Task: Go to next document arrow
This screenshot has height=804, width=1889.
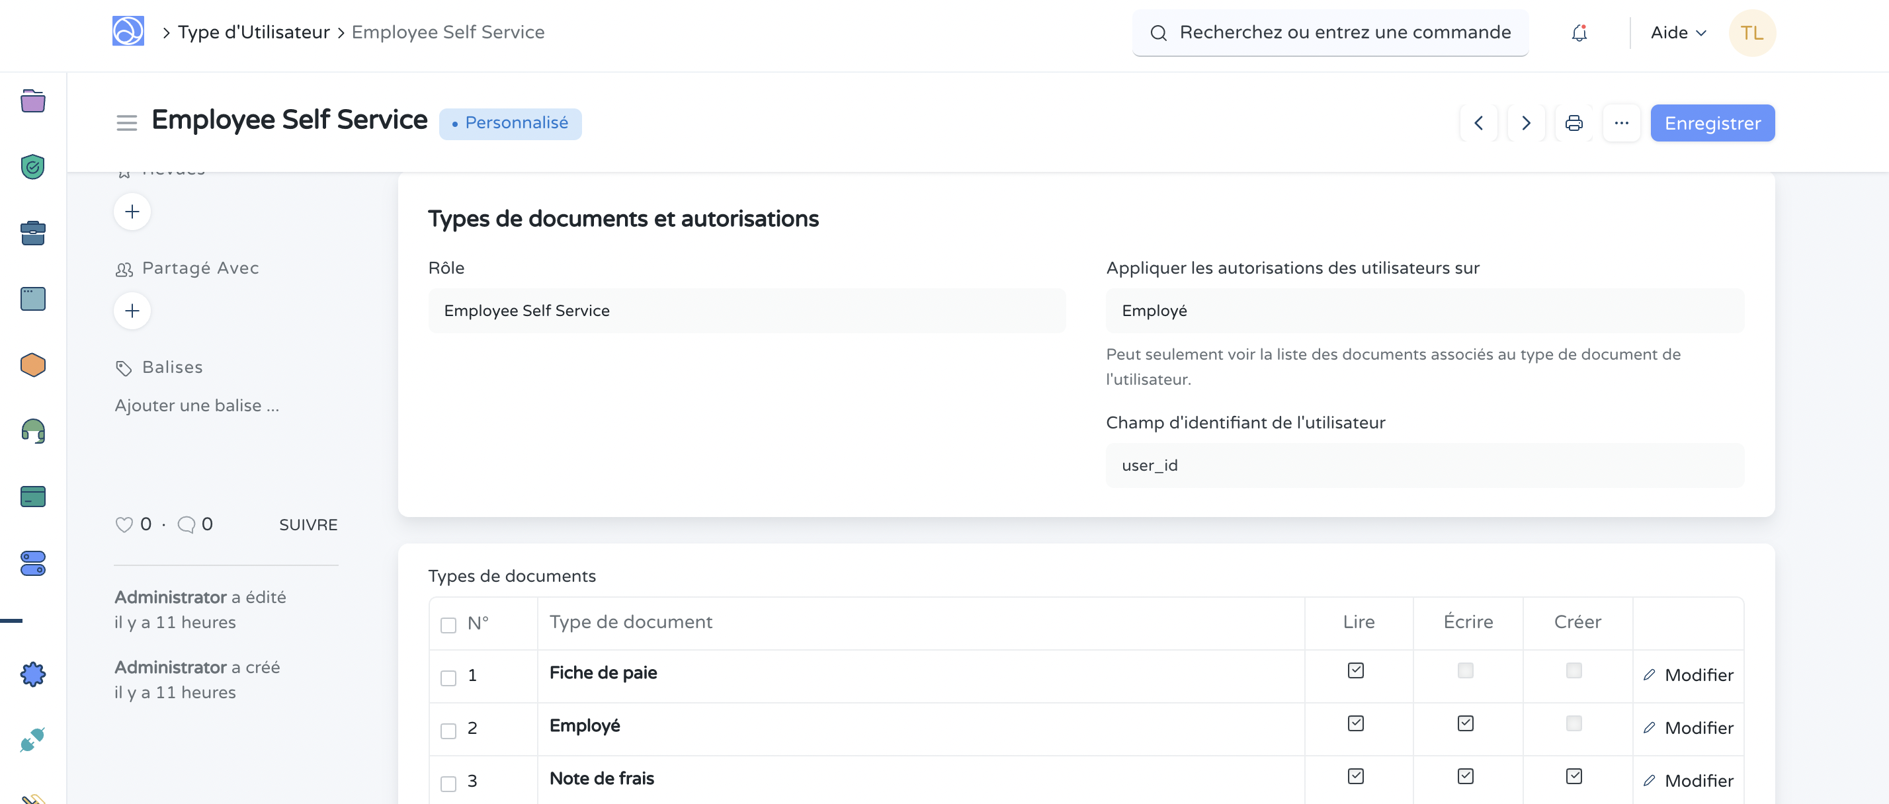Action: pos(1526,123)
